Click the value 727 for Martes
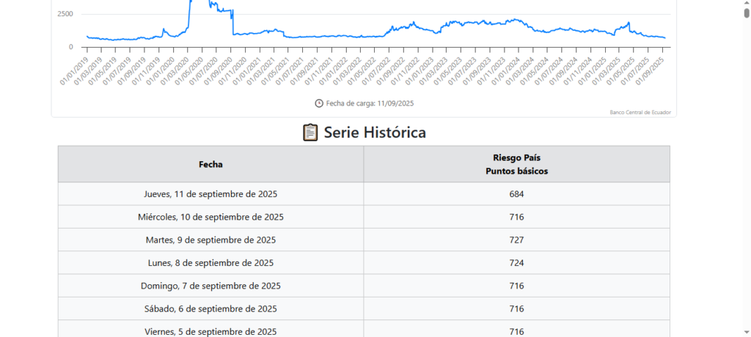The image size is (751, 337). coord(516,240)
